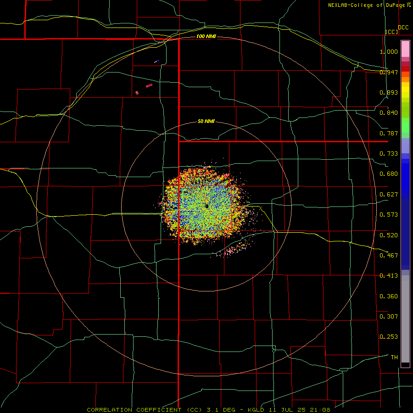Click the small orange echo in the northwest

pos(137,93)
